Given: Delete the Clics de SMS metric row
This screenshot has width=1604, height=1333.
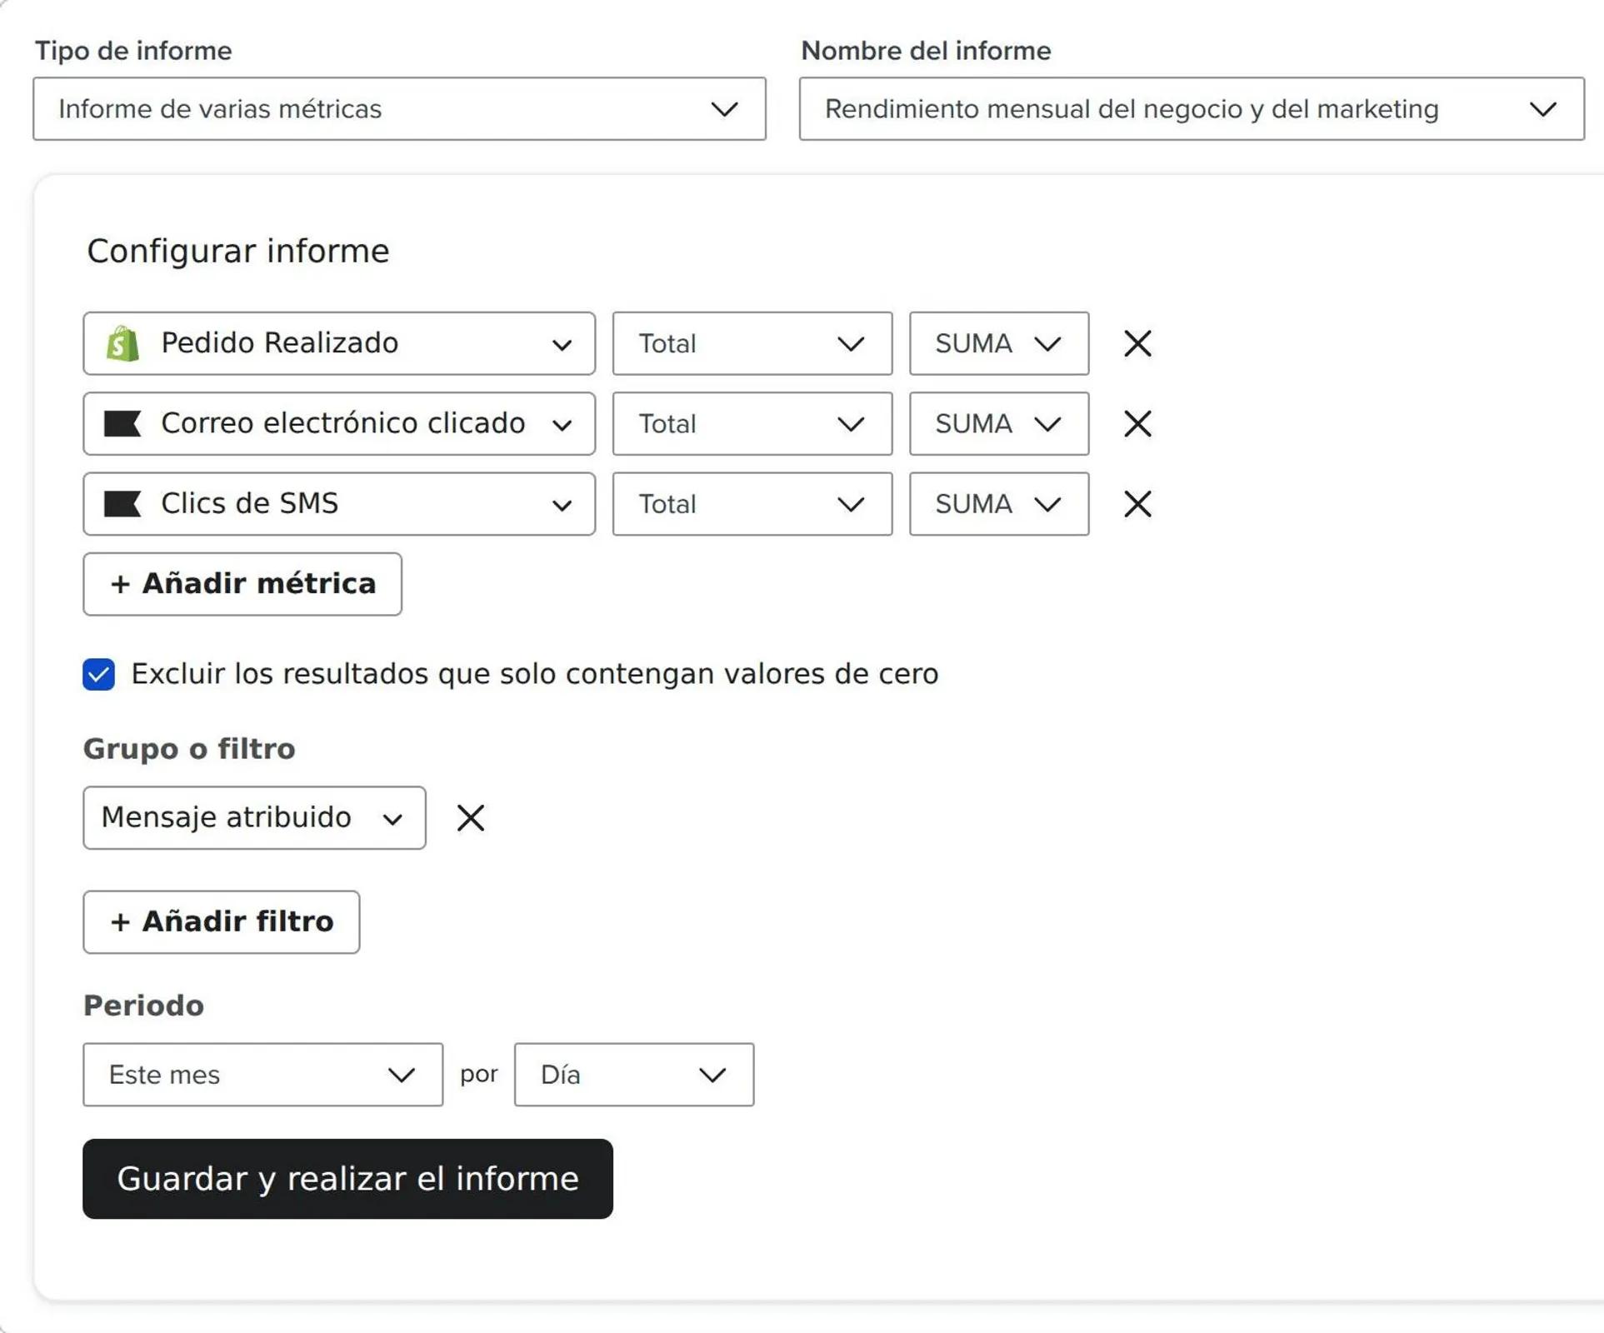Looking at the screenshot, I should (x=1137, y=504).
